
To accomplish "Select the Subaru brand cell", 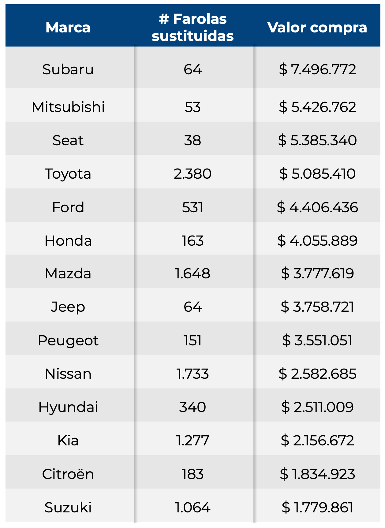I will pos(68,69).
